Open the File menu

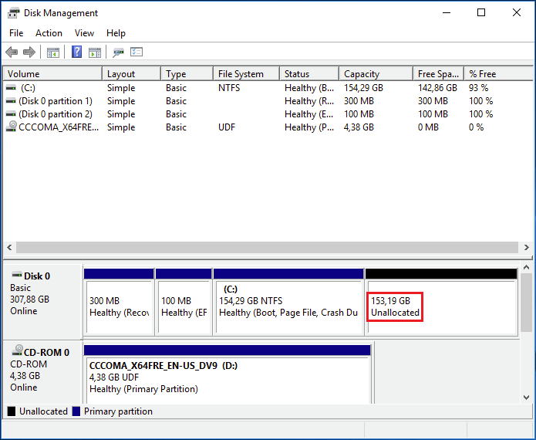16,33
